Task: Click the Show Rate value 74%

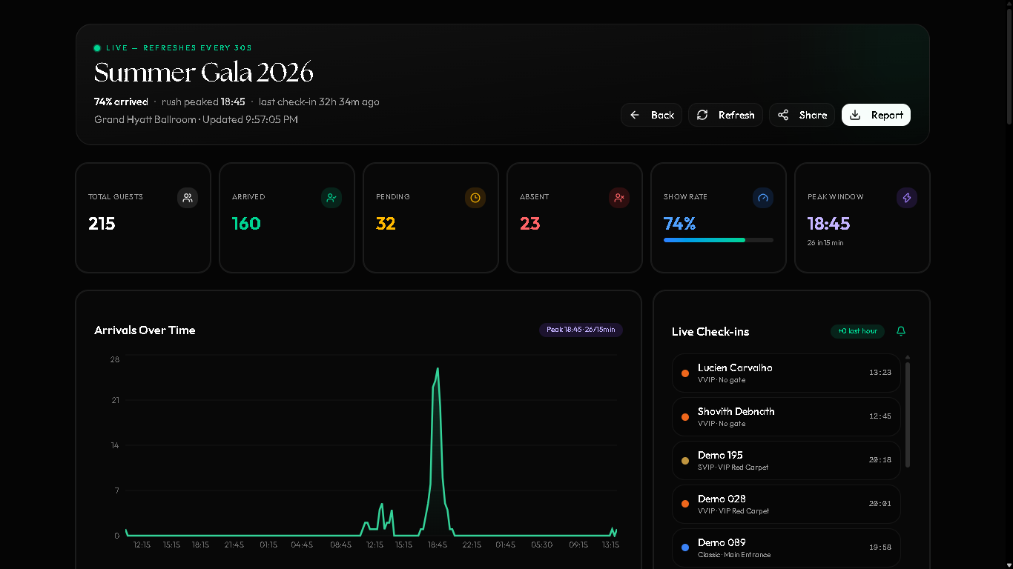Action: click(679, 224)
